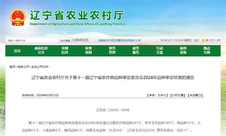Image resolution: width=226 pixels, height=136 pixels.
Task: Open the 业务管理 menu
Action: pos(112,50)
